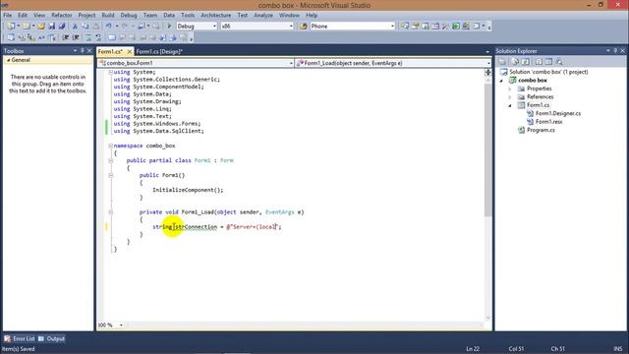Screen dimensions: 629x354
Task: Start debugging with the green play icon
Action: pos(169,27)
